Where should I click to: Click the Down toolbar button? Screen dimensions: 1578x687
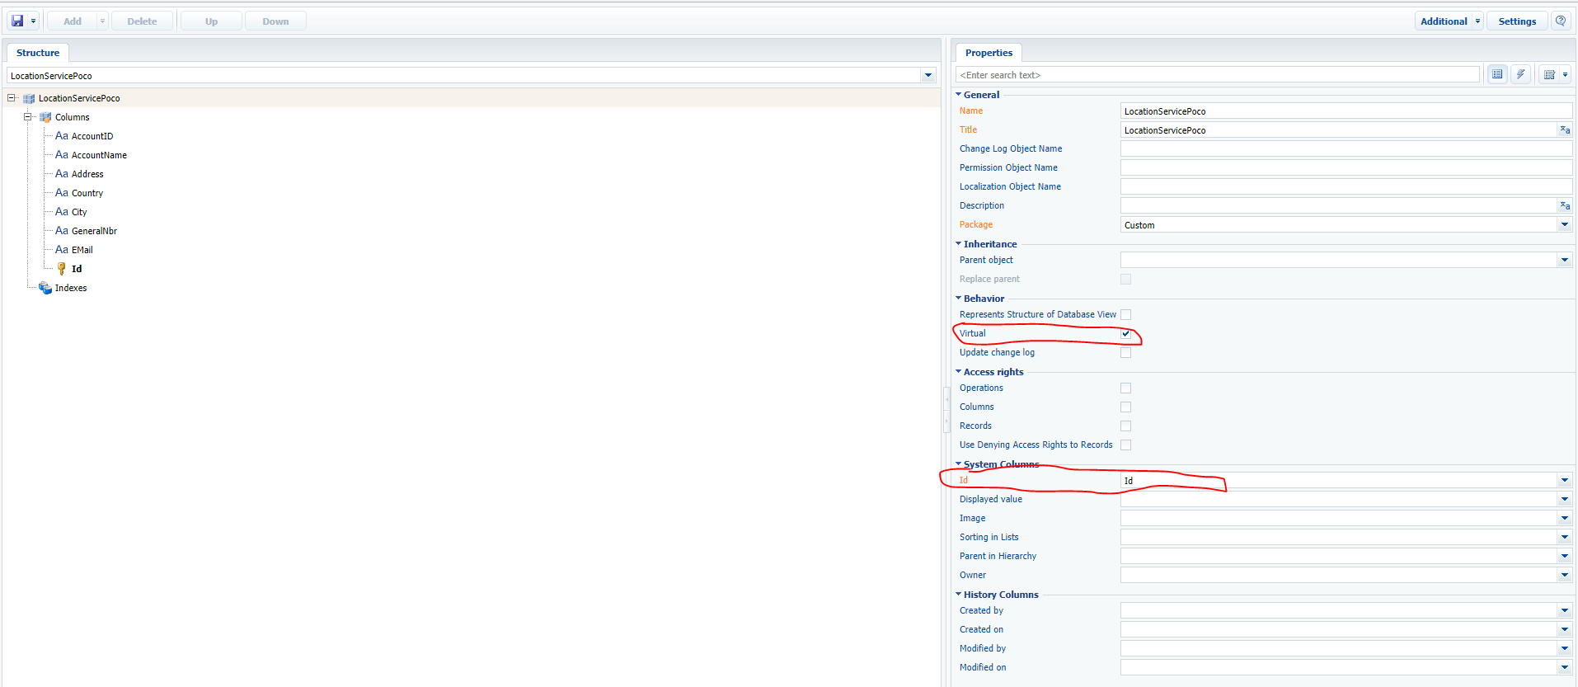pos(275,21)
